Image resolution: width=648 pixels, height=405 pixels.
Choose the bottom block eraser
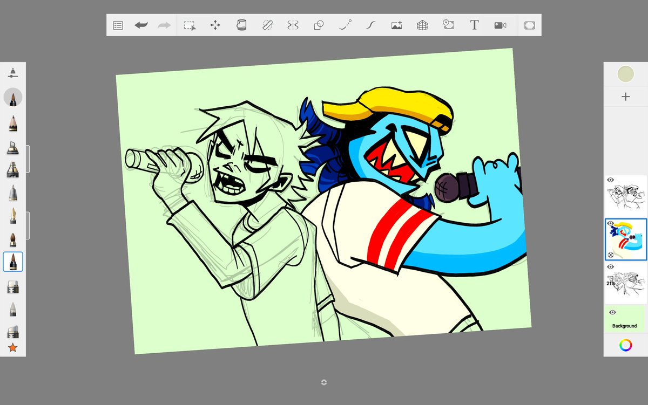click(x=13, y=331)
